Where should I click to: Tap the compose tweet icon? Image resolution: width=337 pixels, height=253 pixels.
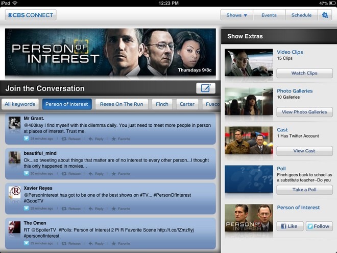pyautogui.click(x=206, y=88)
